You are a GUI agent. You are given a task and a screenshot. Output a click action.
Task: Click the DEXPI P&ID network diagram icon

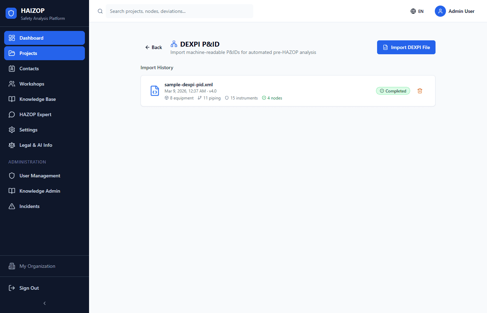pyautogui.click(x=174, y=44)
